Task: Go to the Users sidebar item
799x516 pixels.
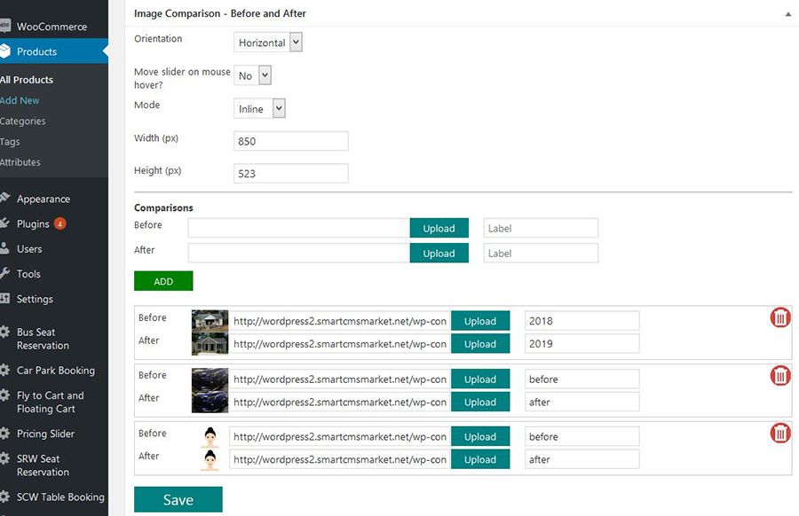Action: (x=29, y=249)
